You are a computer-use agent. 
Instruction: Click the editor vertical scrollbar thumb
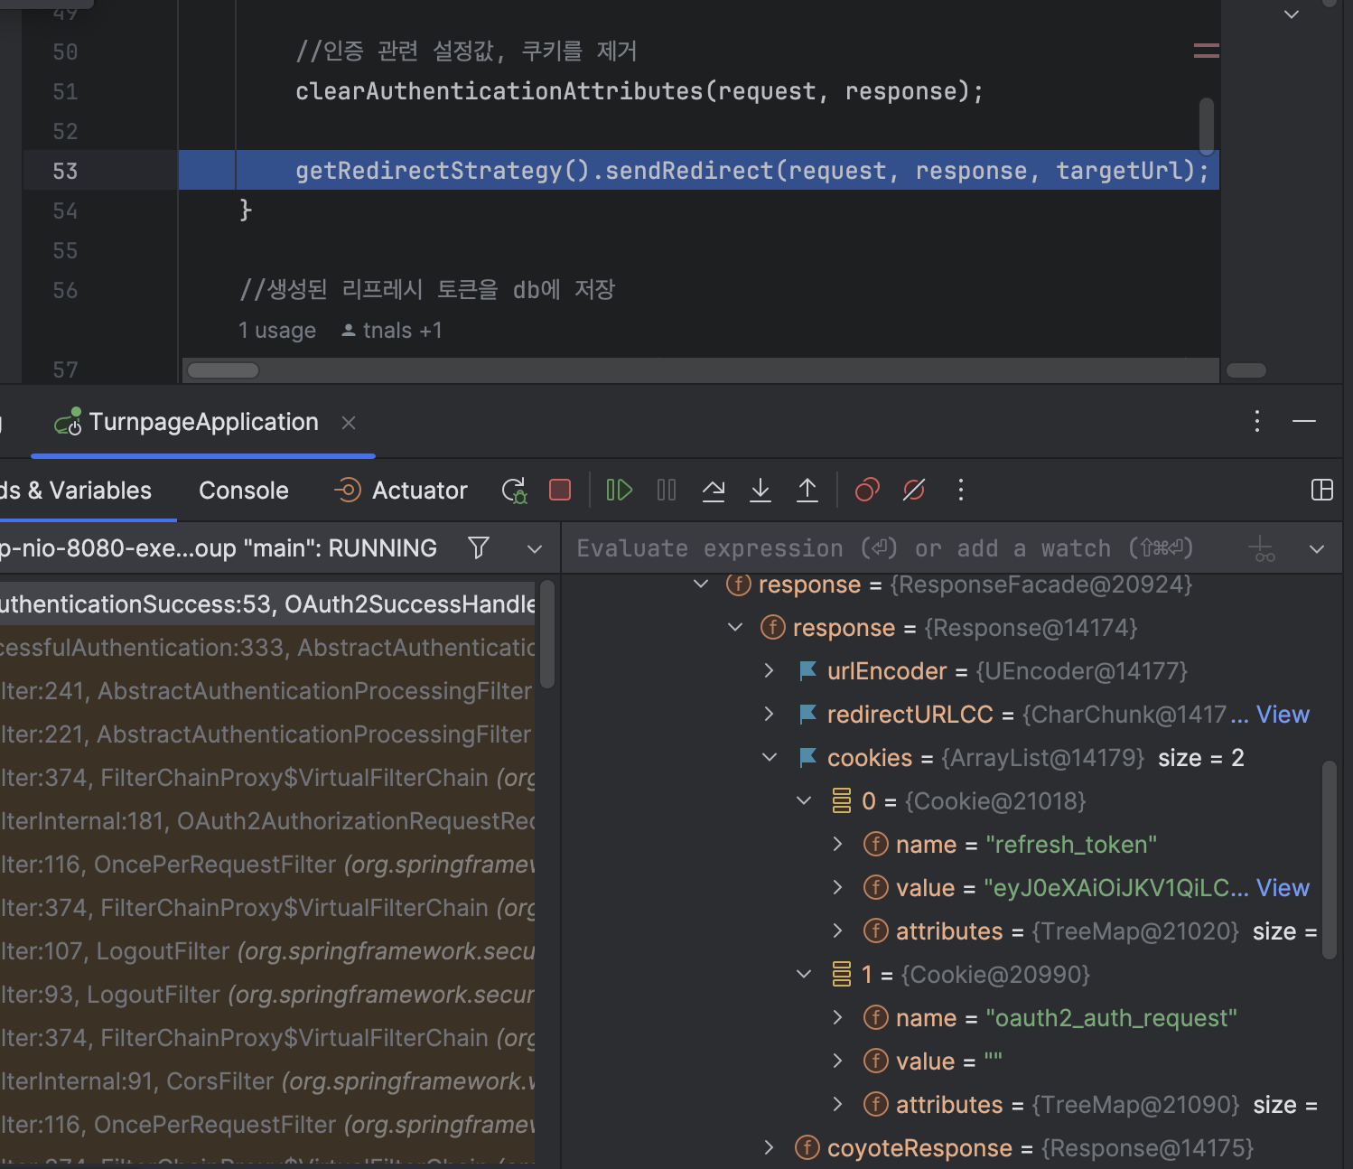1207,126
